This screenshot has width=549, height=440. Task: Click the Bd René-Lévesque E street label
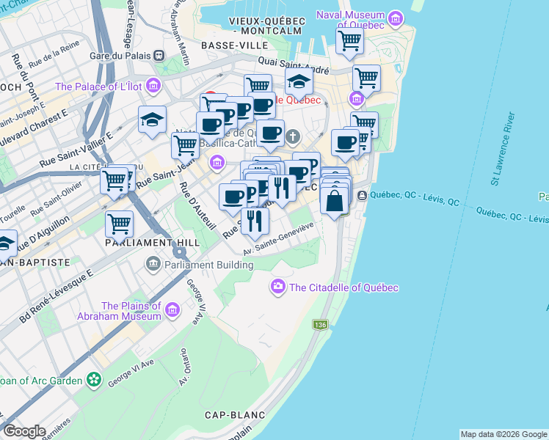click(56, 296)
